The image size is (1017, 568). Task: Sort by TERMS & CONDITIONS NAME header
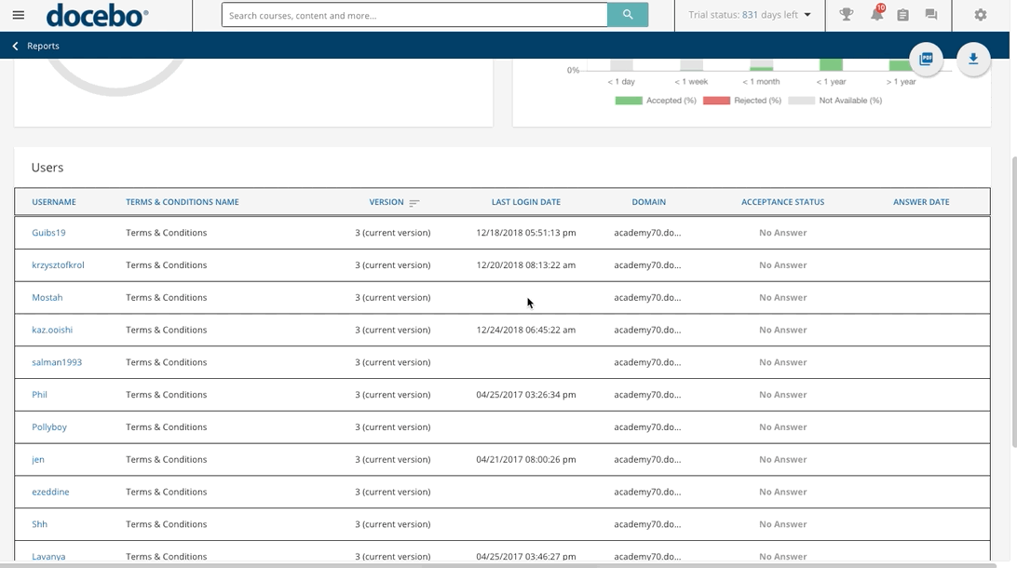tap(183, 202)
